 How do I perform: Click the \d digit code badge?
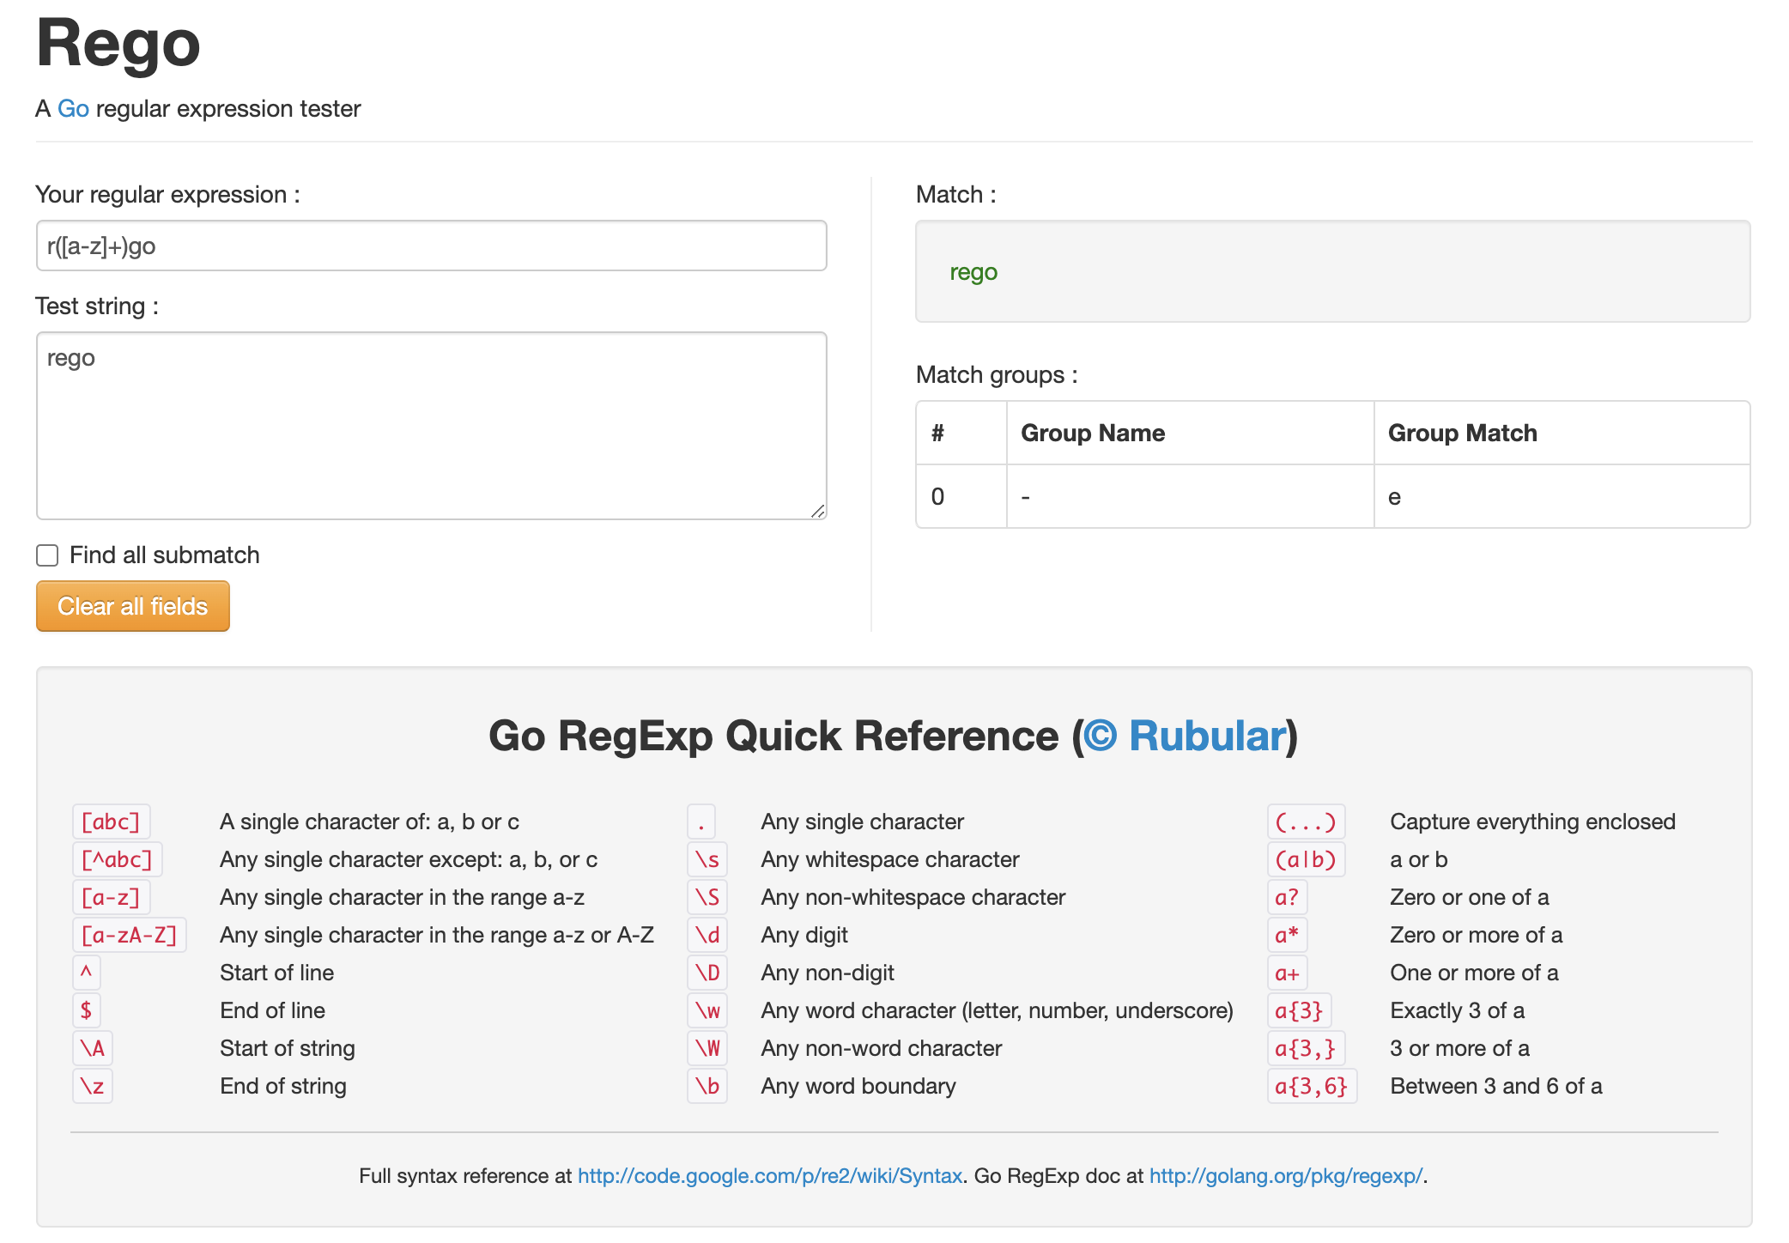(707, 935)
